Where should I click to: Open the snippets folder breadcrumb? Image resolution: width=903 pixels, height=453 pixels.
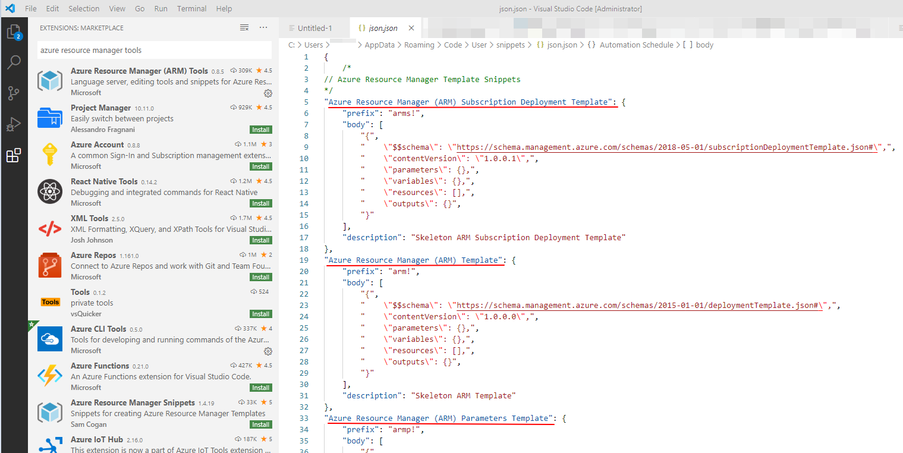(x=511, y=45)
